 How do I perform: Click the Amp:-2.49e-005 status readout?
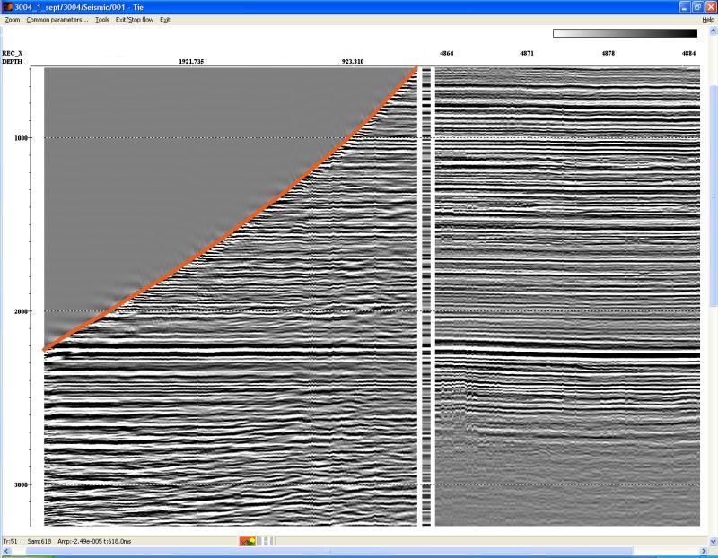coord(80,542)
